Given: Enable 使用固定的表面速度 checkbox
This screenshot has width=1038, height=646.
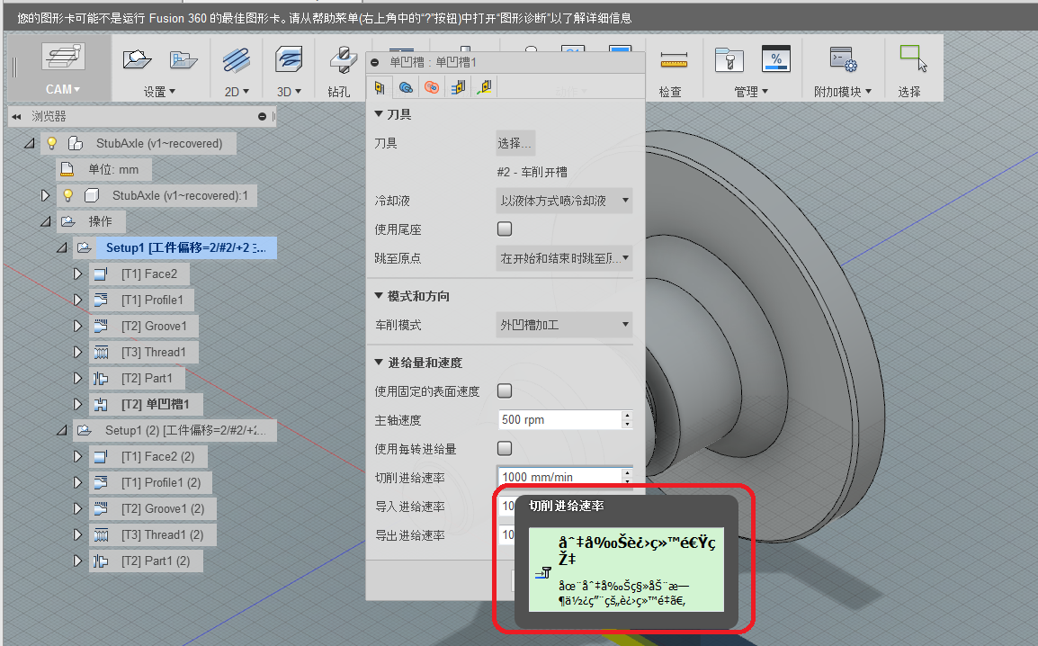Looking at the screenshot, I should 505,390.
